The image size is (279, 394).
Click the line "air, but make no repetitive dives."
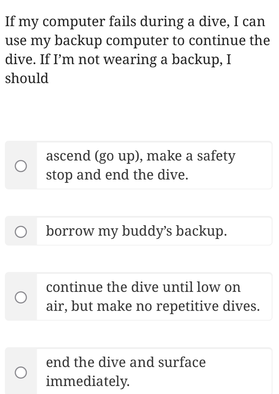click(153, 307)
